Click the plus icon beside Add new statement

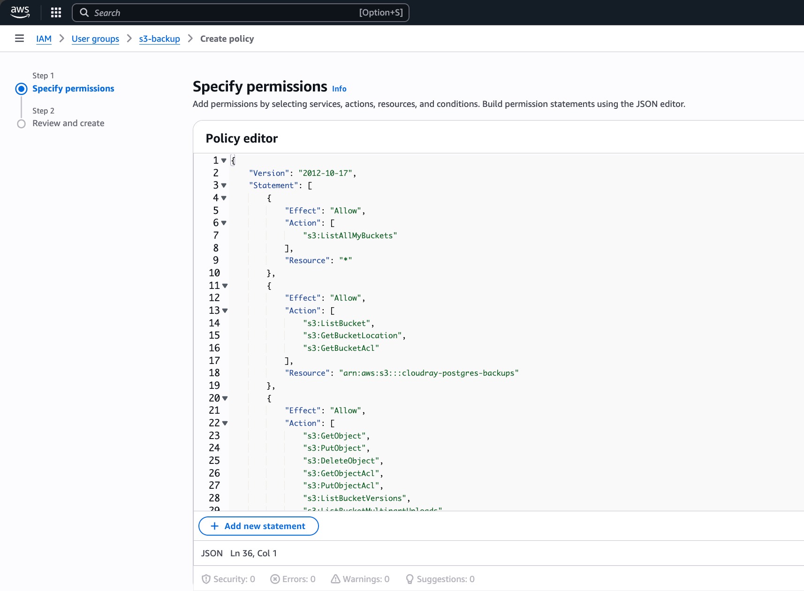(215, 526)
